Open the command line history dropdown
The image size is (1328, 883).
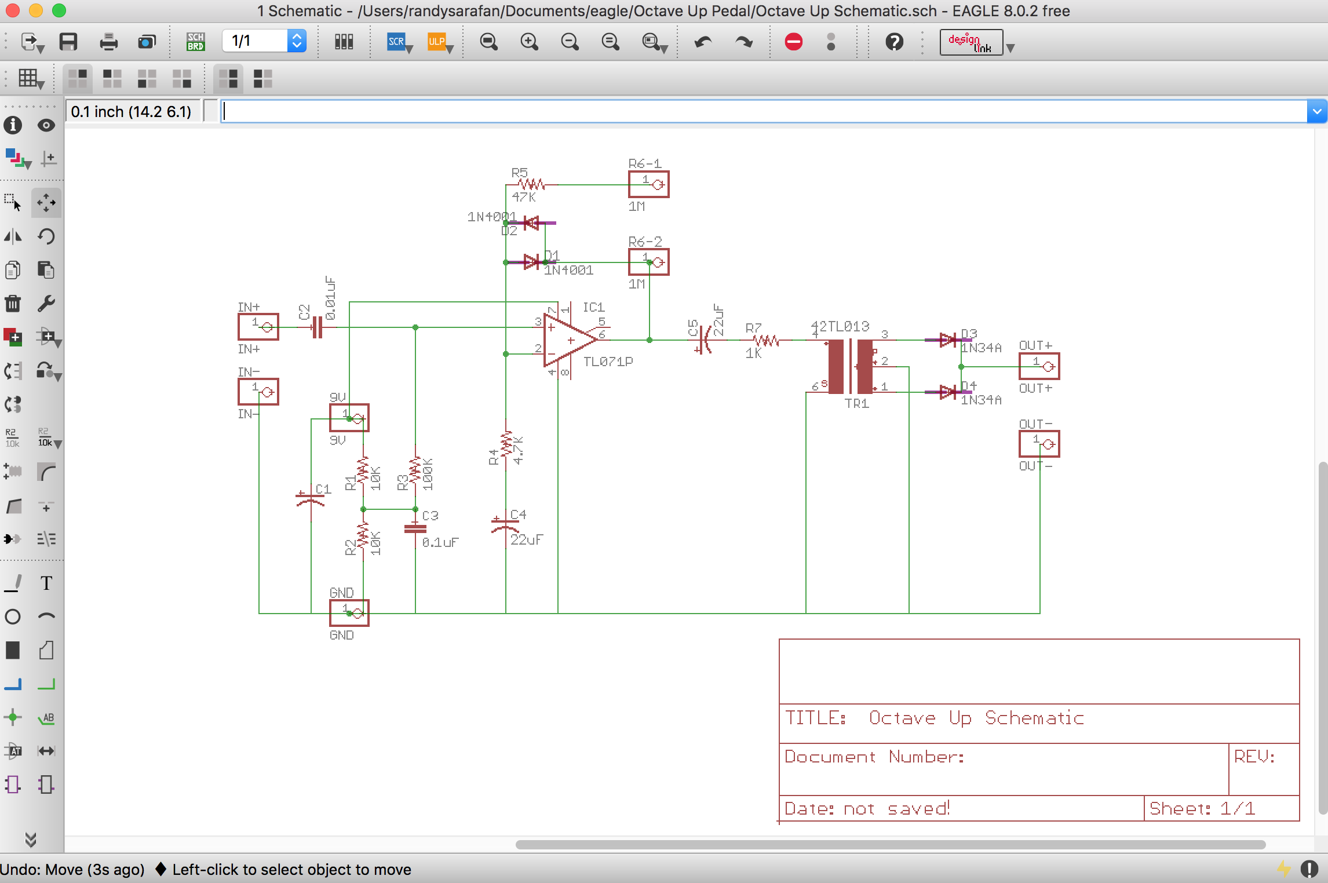(1315, 111)
